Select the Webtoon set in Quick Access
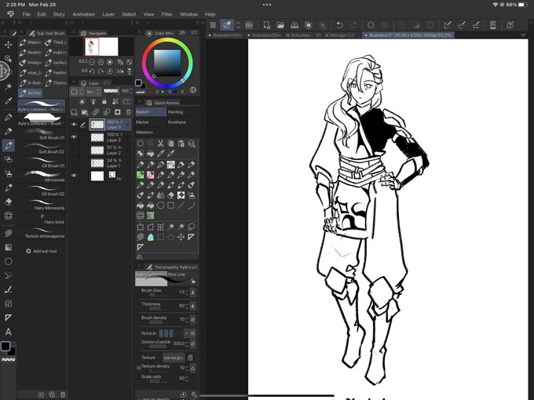 tap(151, 133)
